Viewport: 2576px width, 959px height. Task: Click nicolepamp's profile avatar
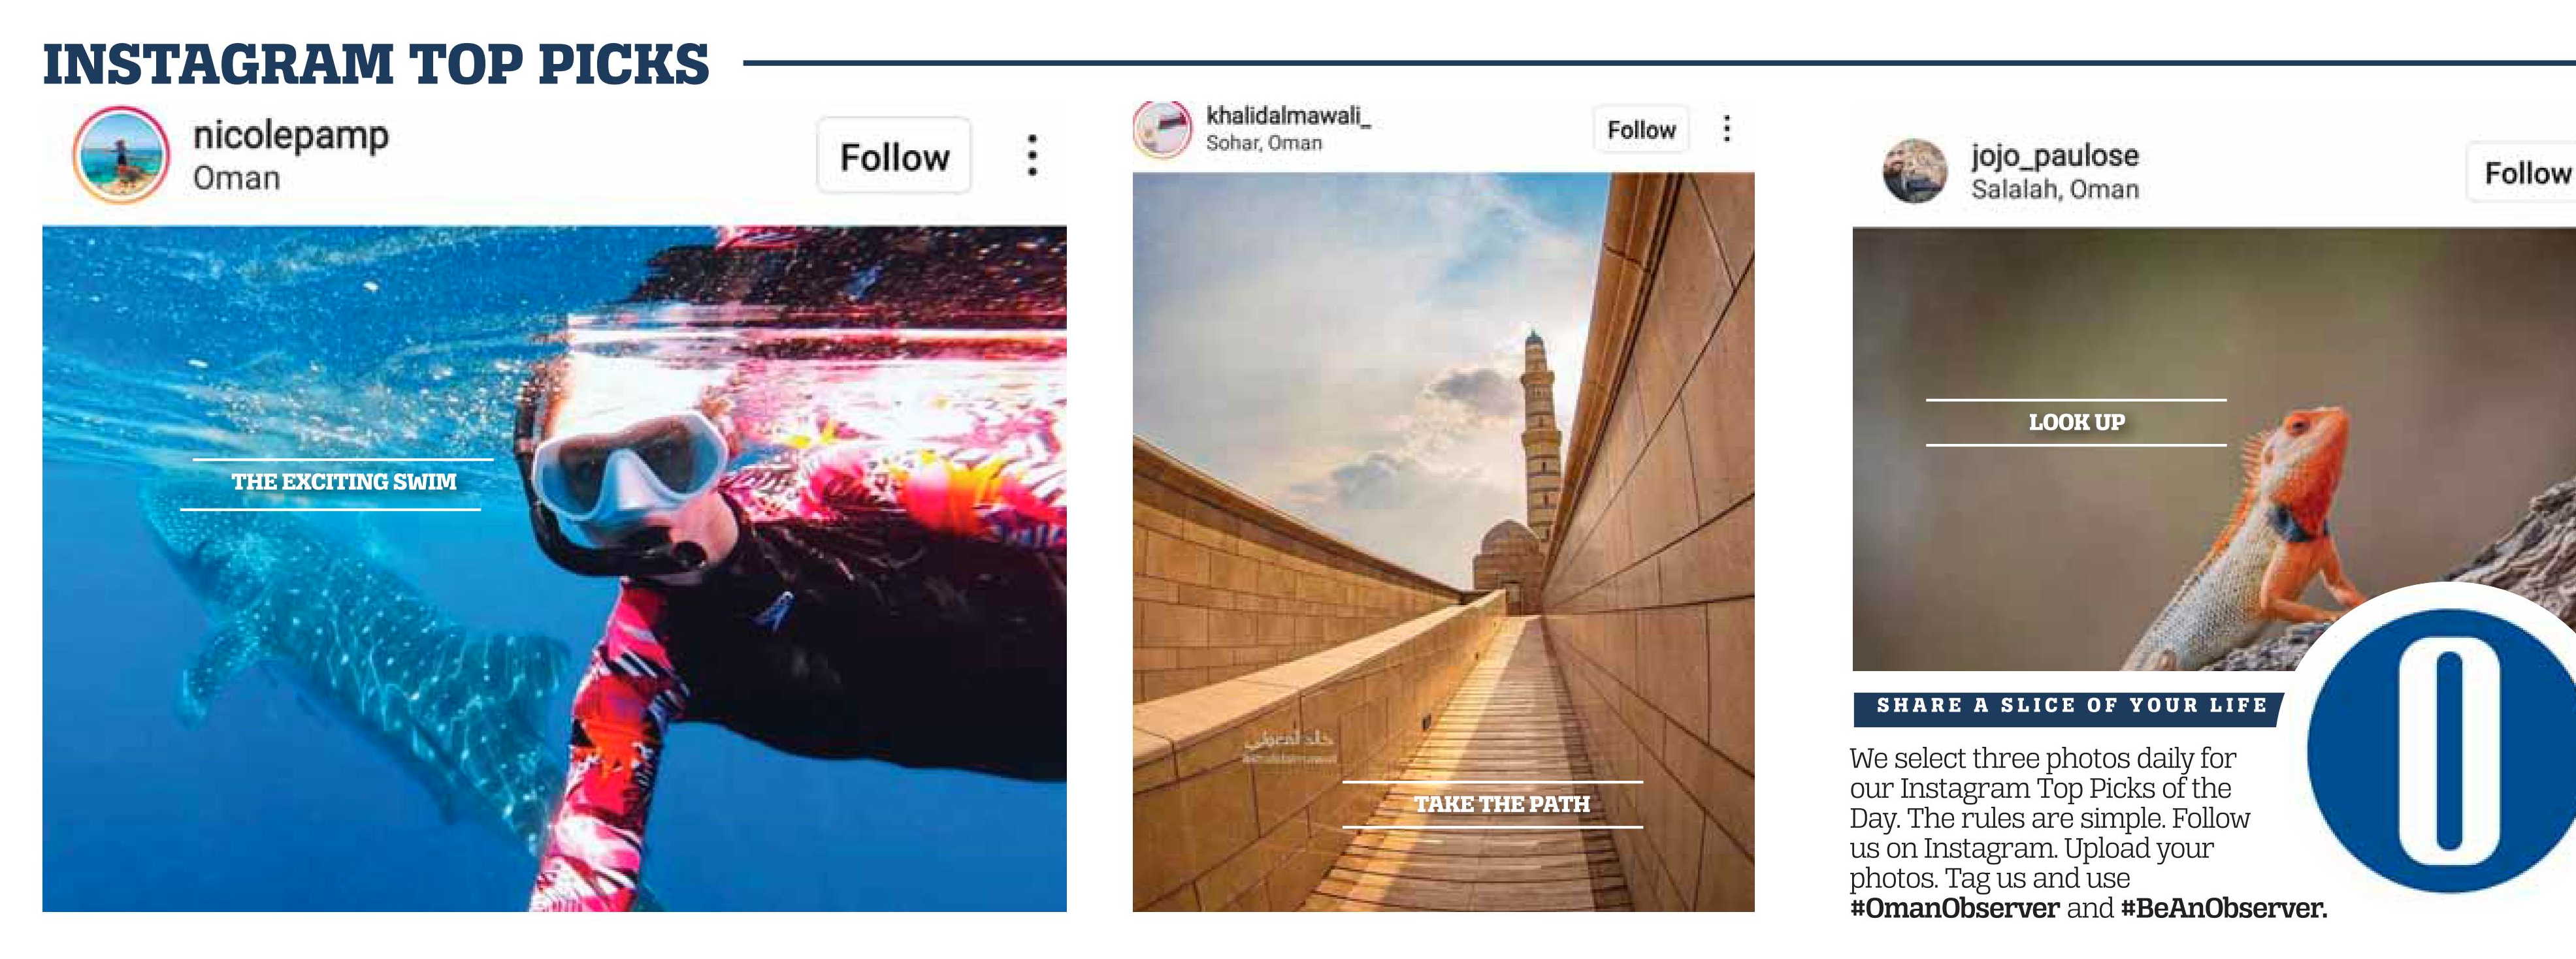(x=120, y=155)
